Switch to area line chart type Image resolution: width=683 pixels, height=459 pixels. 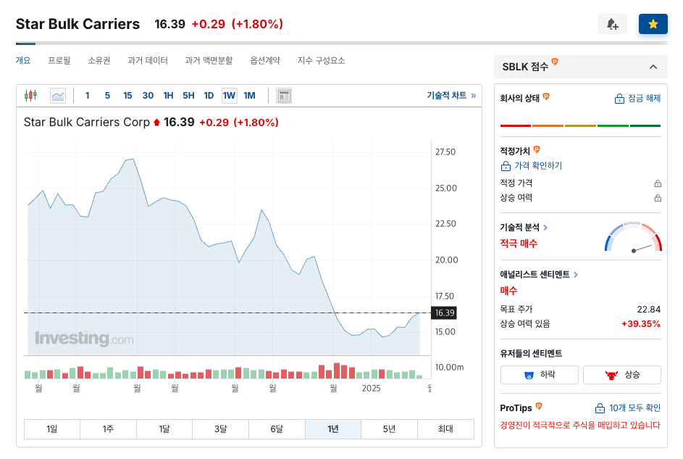click(x=57, y=96)
